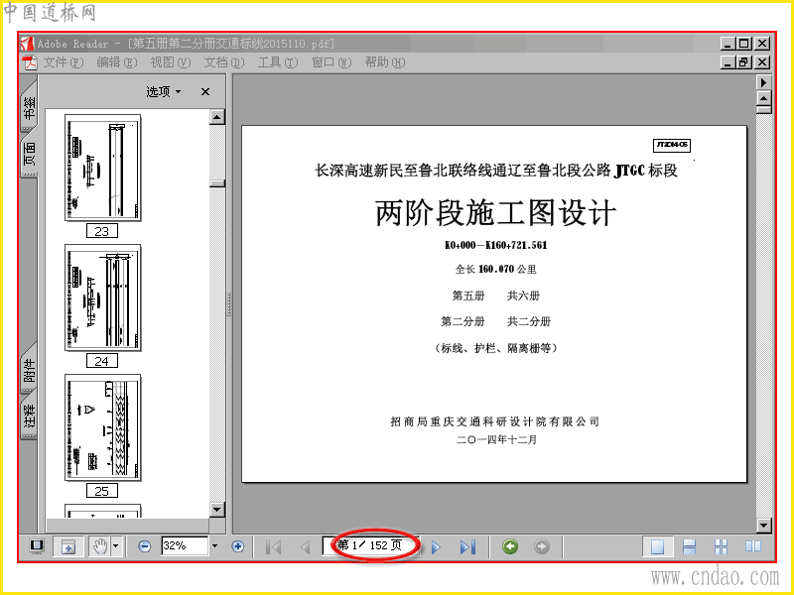Viewport: 794px width, 595px height.
Task: Toggle continuous page layout view
Action: pyautogui.click(x=689, y=546)
